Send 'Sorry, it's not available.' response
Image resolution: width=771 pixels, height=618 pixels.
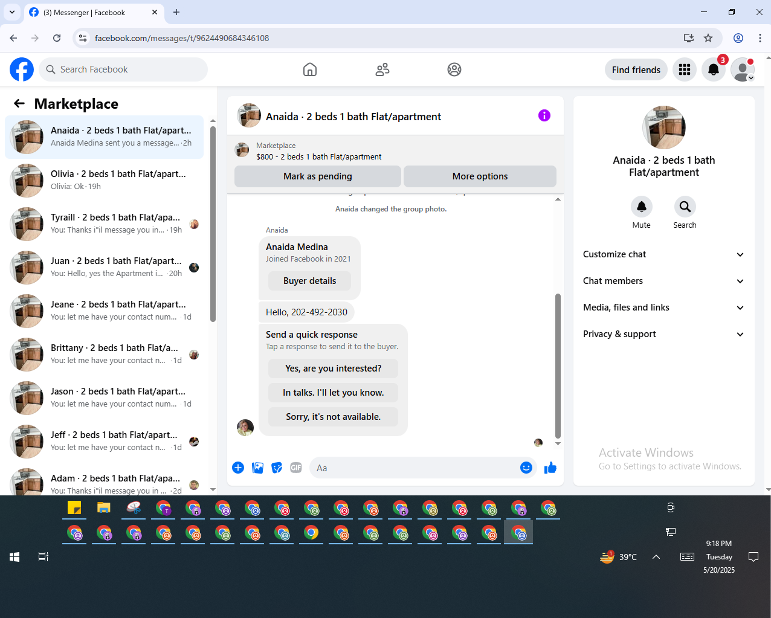point(334,417)
